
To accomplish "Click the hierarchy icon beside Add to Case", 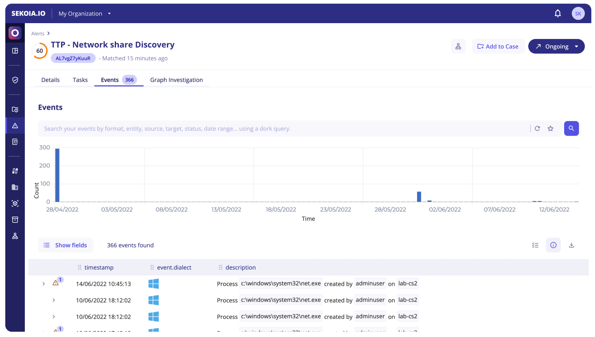I will [458, 46].
